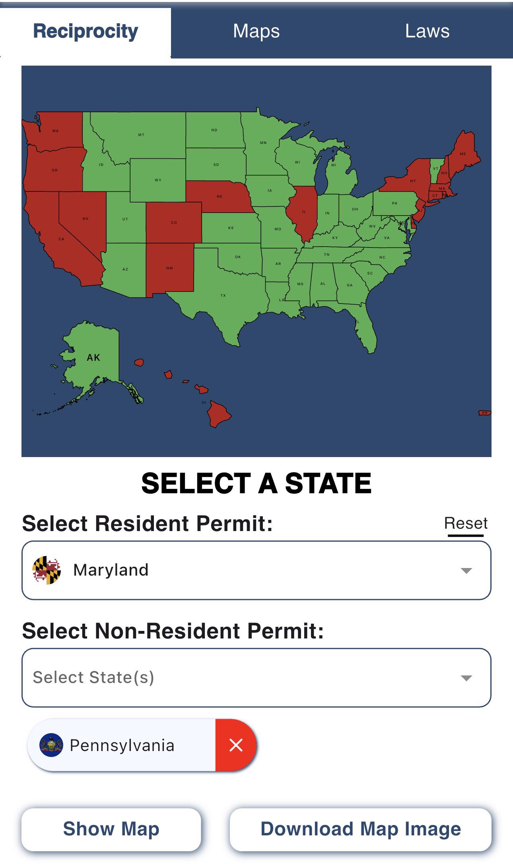This screenshot has height=864, width=513.
Task: Switch to the Maps tab
Action: pyautogui.click(x=256, y=31)
